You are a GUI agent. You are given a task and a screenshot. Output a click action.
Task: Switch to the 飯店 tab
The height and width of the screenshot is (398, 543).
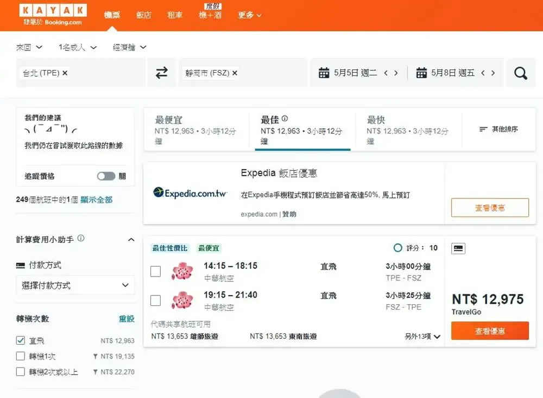click(x=143, y=15)
